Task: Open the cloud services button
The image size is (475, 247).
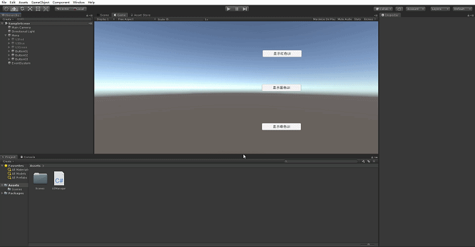Action: pos(399,9)
